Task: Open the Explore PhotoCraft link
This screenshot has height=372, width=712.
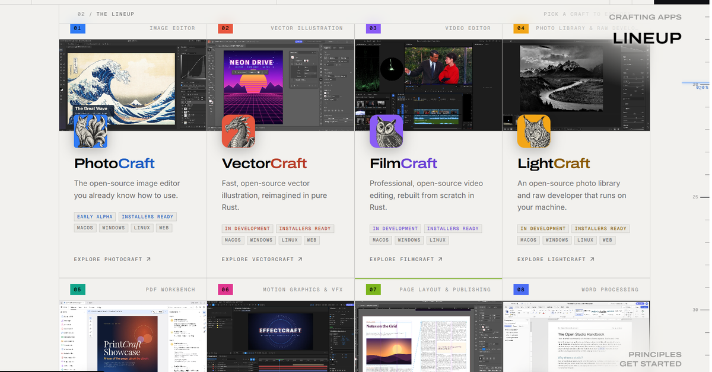Action: pyautogui.click(x=112, y=259)
